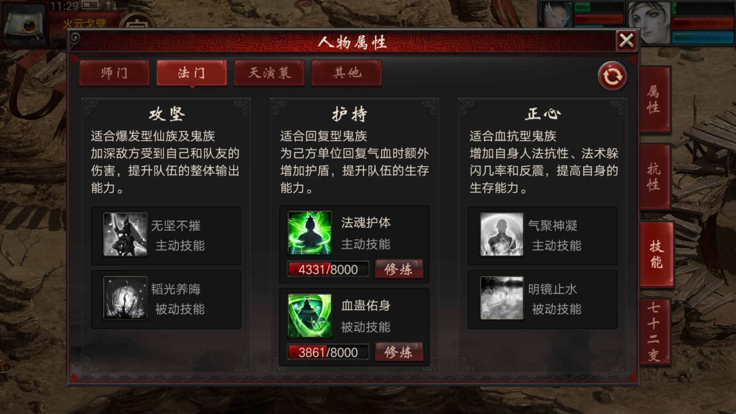Viewport: 736px width, 414px height.
Task: Switch to the 天演策 tab
Action: coord(269,73)
